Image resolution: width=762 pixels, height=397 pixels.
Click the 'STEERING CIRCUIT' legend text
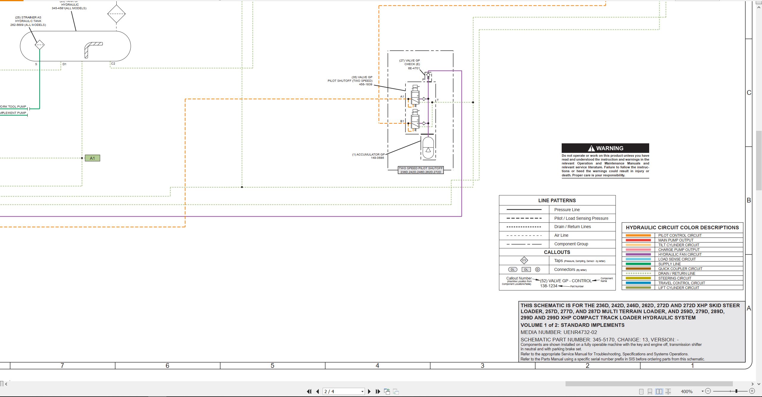click(x=675, y=278)
